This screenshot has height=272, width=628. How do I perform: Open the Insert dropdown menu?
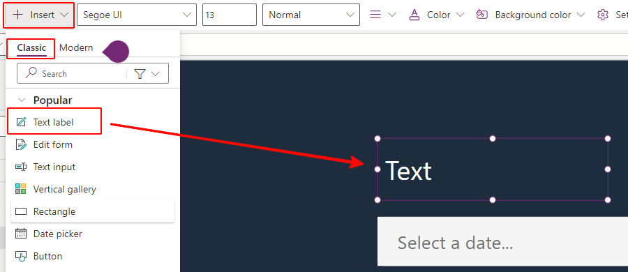(39, 15)
